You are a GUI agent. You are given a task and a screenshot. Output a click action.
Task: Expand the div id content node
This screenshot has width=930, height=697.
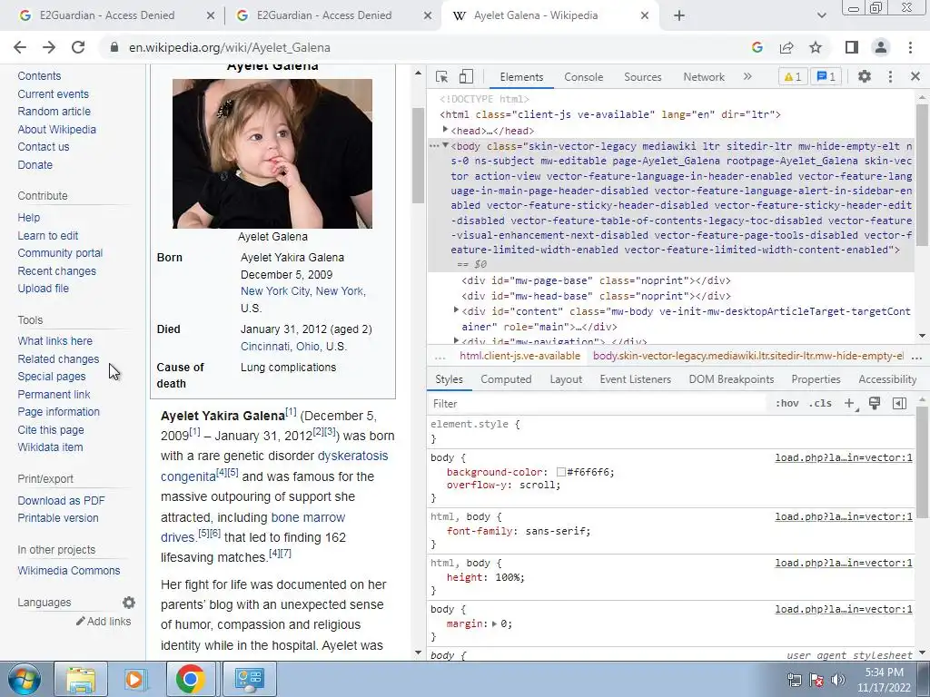click(x=456, y=310)
